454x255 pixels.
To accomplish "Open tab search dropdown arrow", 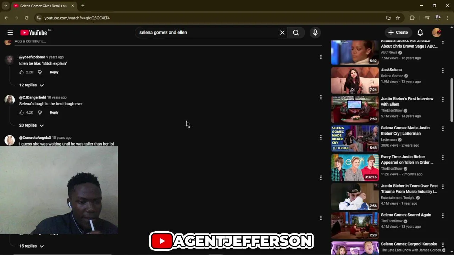I will 5,6.
